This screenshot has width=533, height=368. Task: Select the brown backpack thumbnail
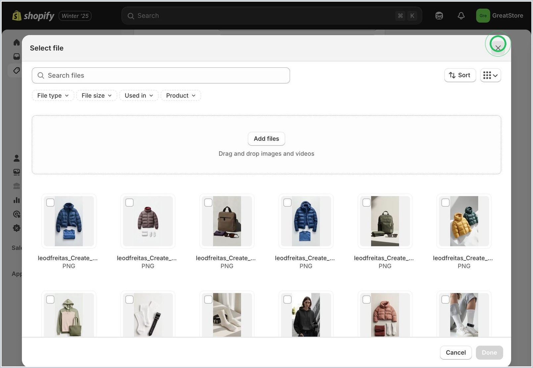227,221
